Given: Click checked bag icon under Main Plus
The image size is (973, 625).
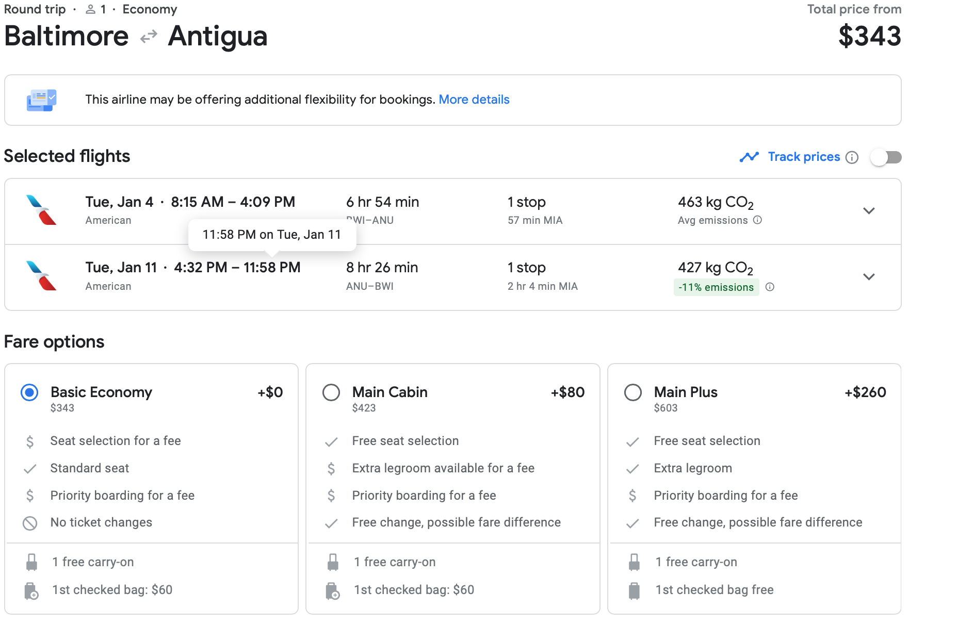Looking at the screenshot, I should click(634, 590).
